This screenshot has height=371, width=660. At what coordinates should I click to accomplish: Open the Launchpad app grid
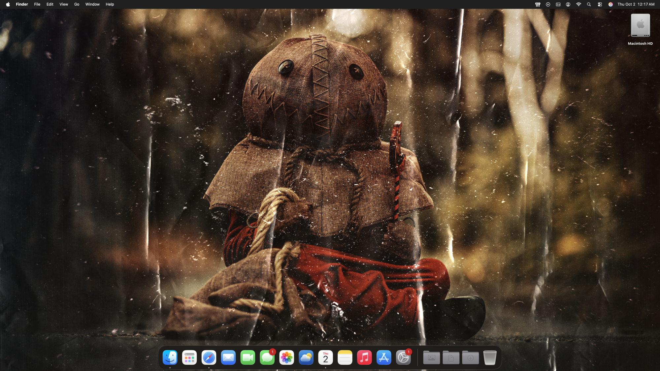coord(189,357)
